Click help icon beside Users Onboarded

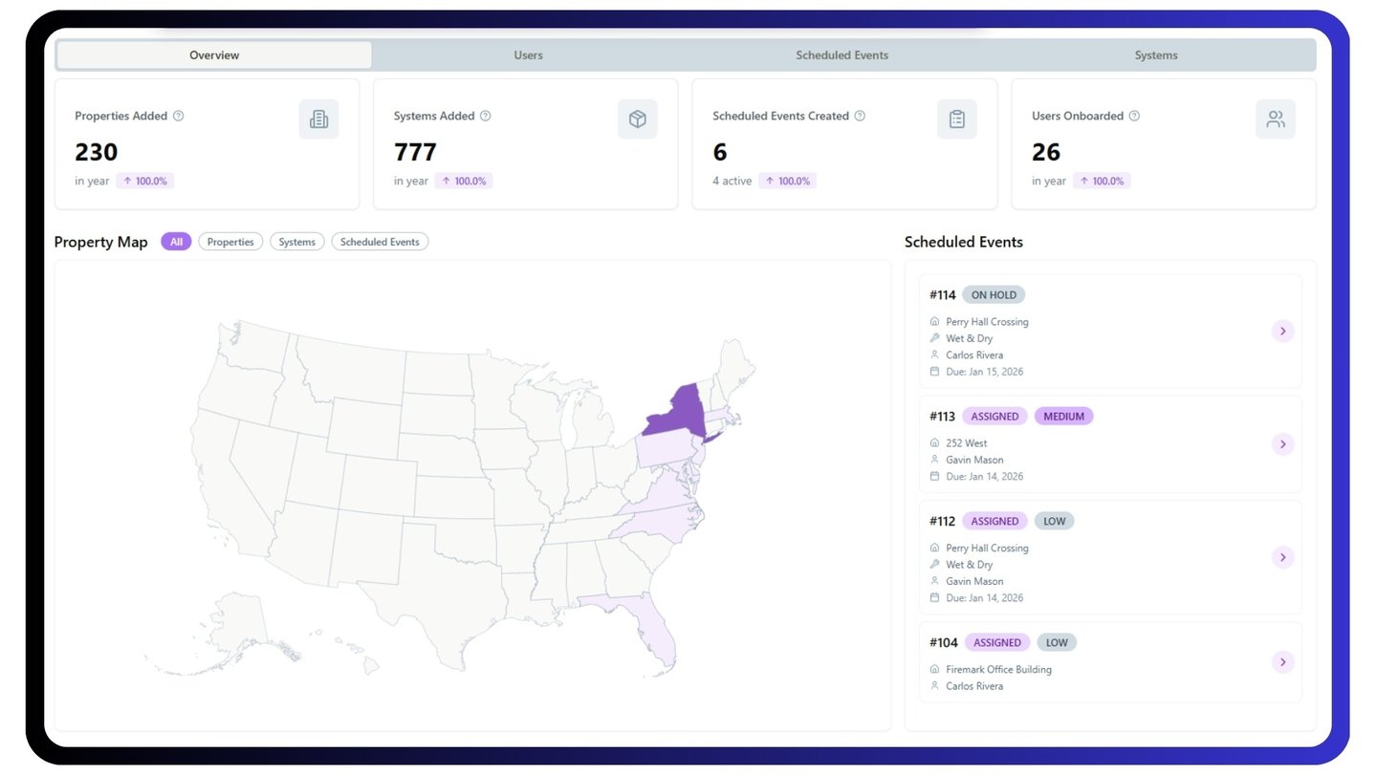pyautogui.click(x=1134, y=116)
